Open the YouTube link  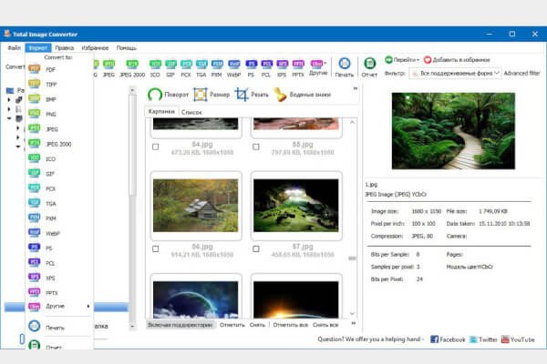(x=518, y=339)
